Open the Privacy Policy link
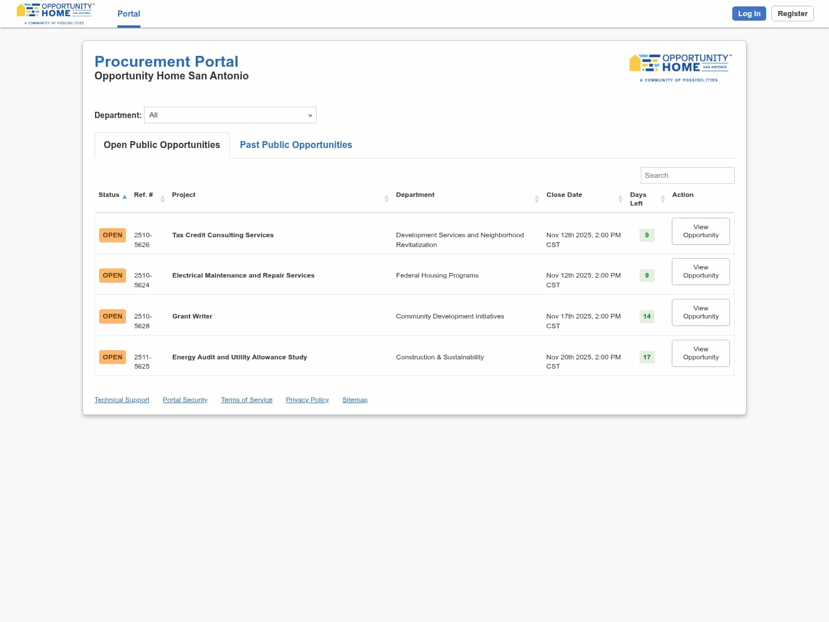Viewport: 829px width, 622px height. 307,400
